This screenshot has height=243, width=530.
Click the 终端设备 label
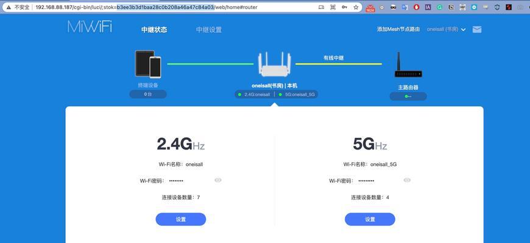pos(148,85)
